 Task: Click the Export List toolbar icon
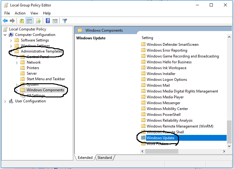[x=38, y=21]
